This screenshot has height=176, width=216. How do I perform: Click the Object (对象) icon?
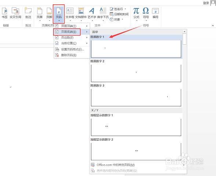[x=111, y=19]
